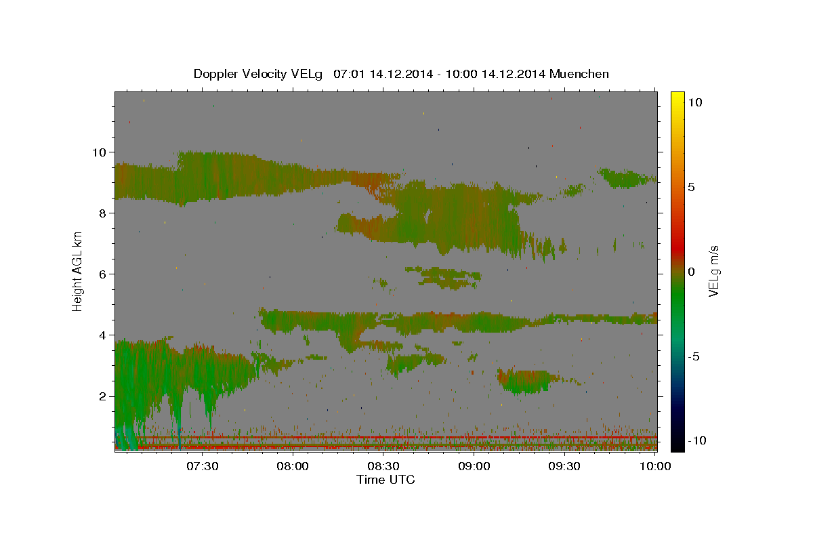Click the 'Time UTC' axis label
Viewport: 813px width, 542px height.
click(385, 480)
